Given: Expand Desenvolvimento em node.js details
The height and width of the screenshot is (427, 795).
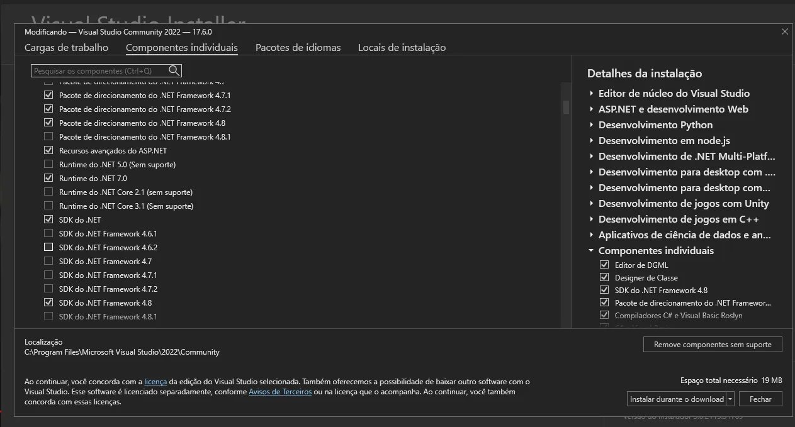Looking at the screenshot, I should (592, 141).
